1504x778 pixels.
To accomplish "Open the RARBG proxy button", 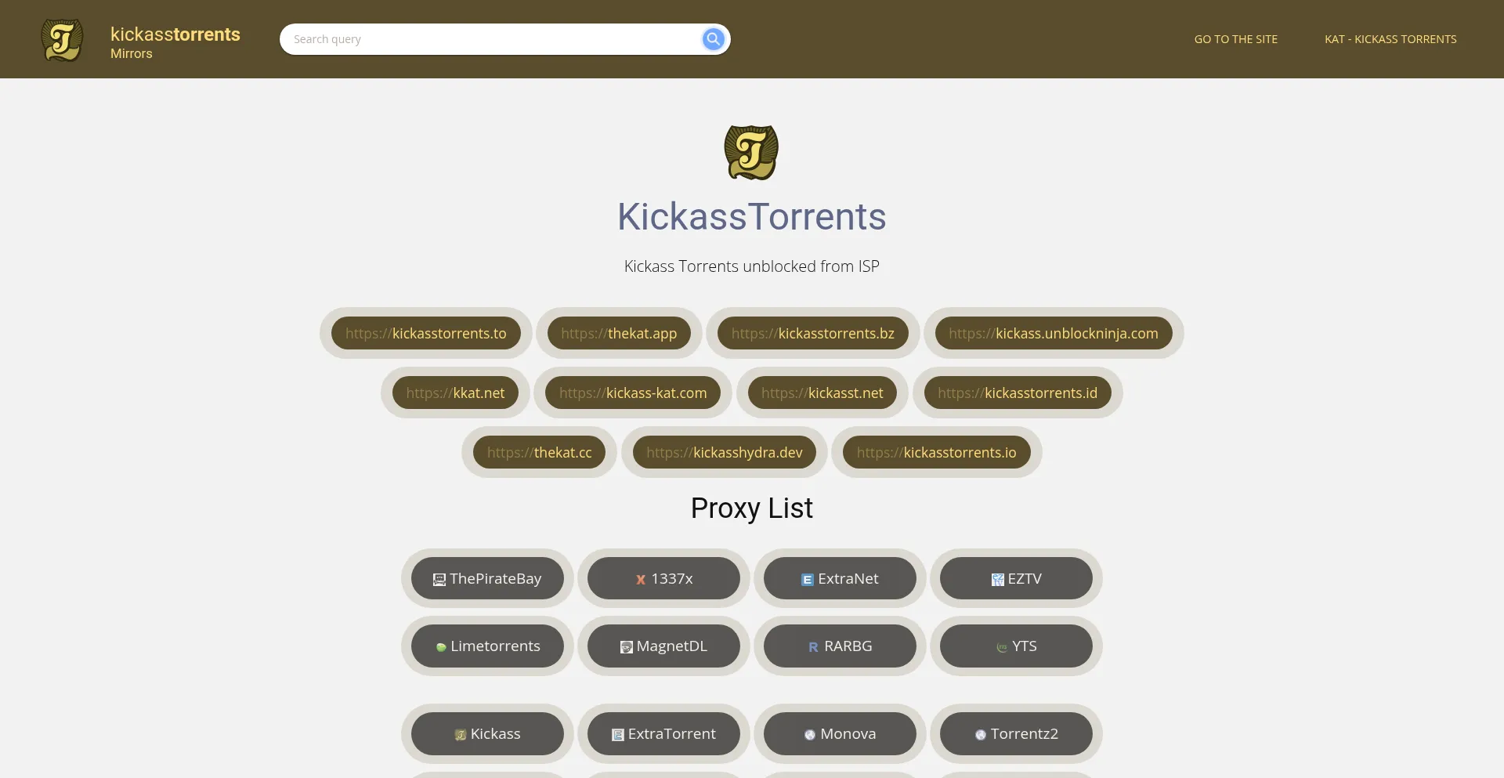I will click(840, 646).
